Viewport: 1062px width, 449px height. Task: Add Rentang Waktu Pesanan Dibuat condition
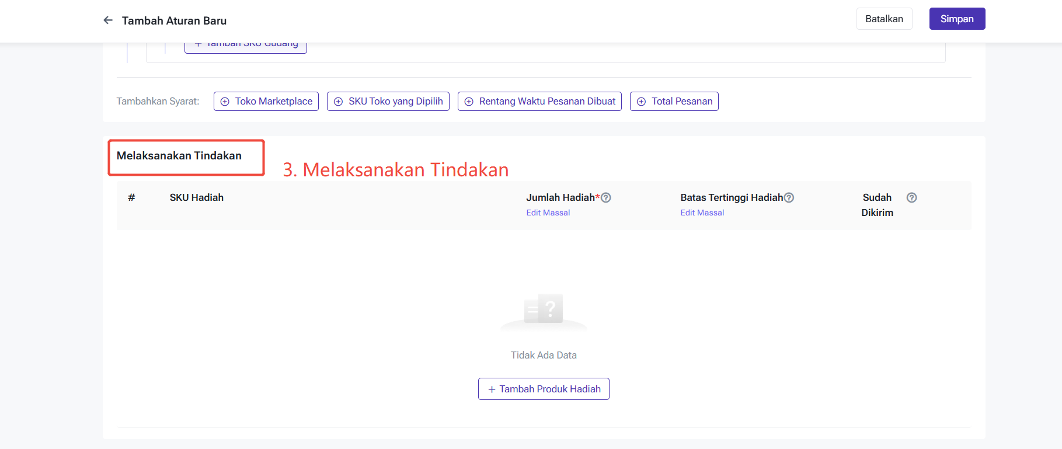point(539,102)
